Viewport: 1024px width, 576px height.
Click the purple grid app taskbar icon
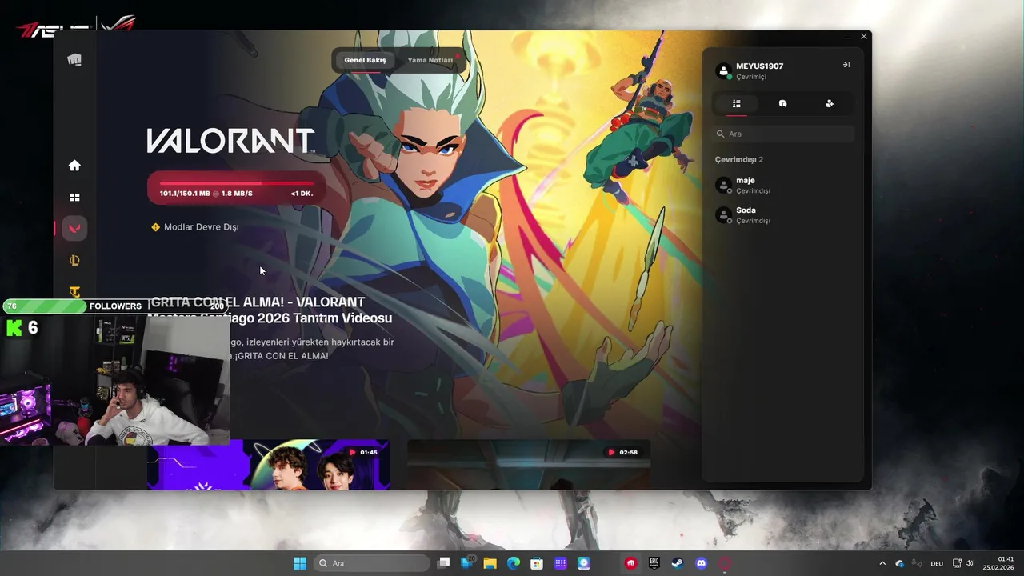[x=561, y=563]
